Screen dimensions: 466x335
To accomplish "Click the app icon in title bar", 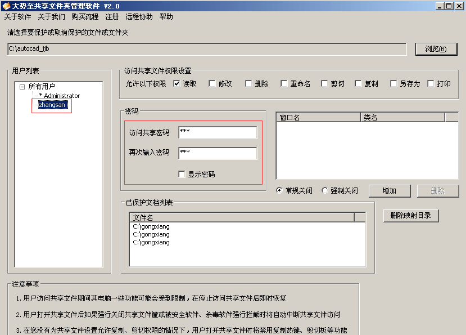I will [6, 6].
